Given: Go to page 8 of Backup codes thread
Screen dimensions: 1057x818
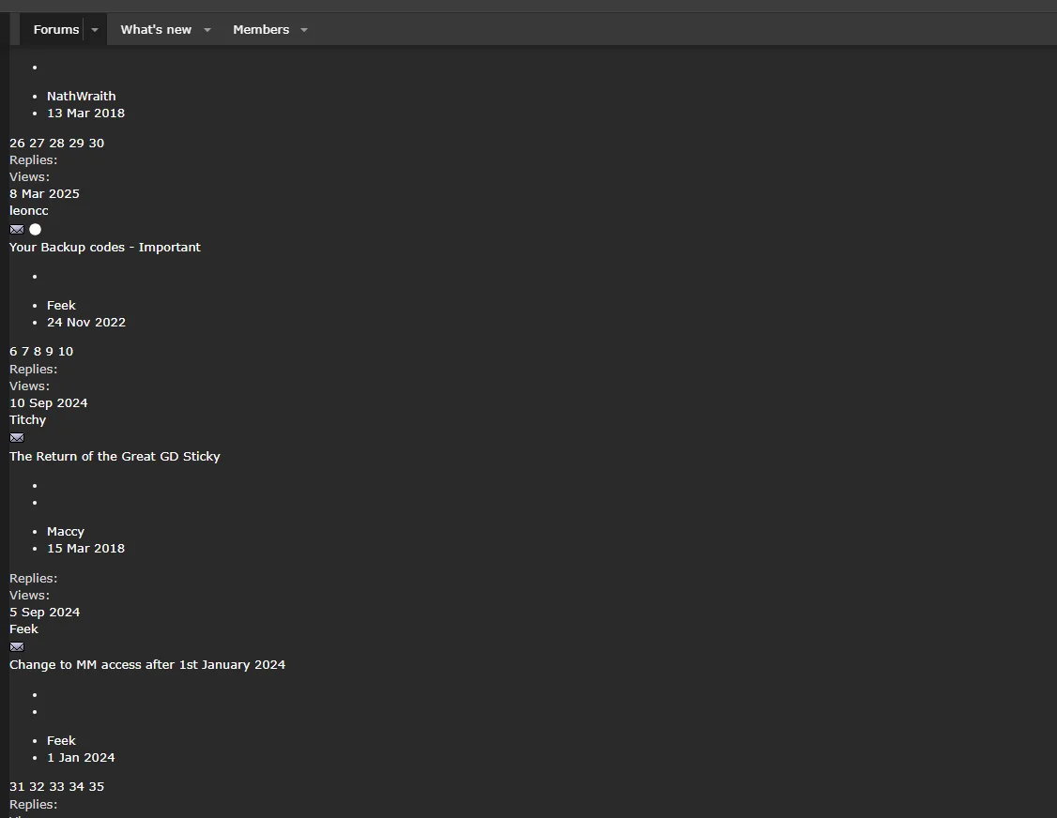Looking at the screenshot, I should [37, 351].
